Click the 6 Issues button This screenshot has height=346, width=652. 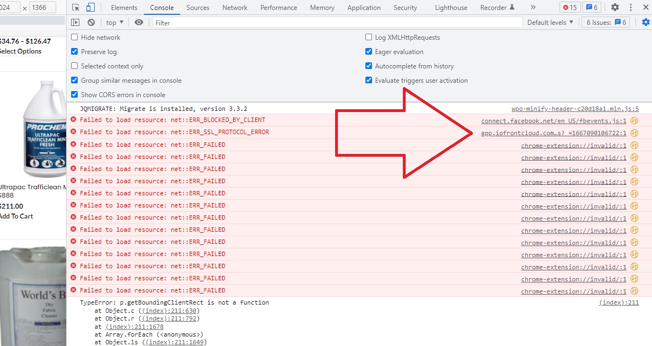[x=606, y=23]
